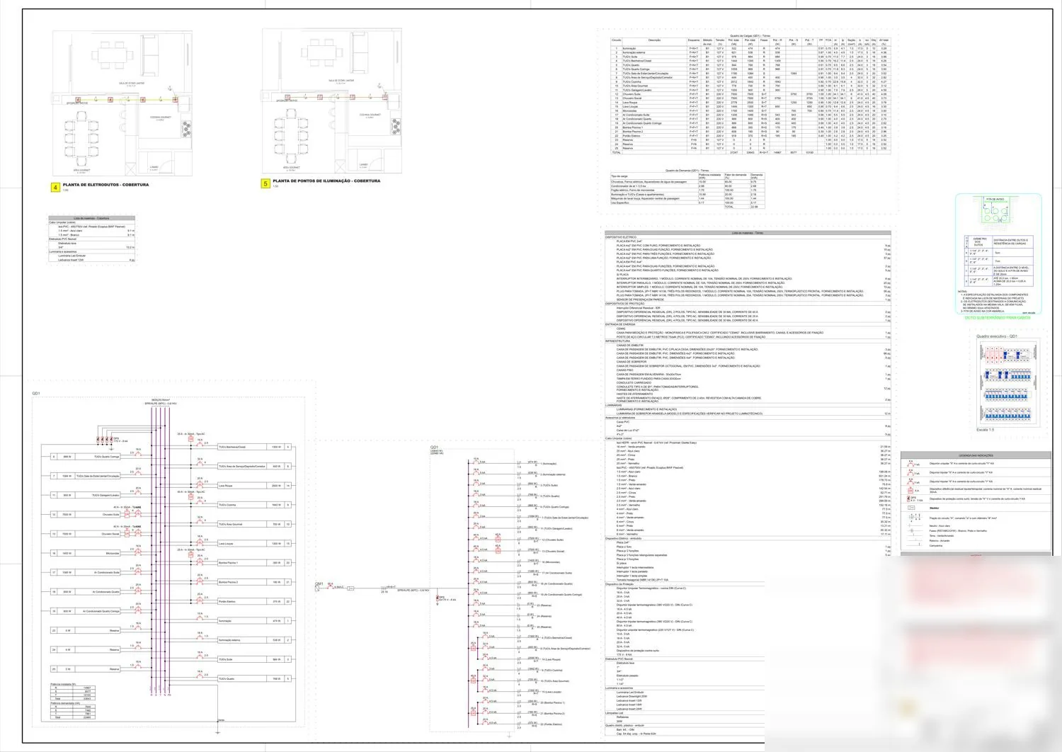Click the "ÁREA GOURMET" room label in conduit plan
Image resolution: width=1062 pixels, height=752 pixels.
coord(82,170)
